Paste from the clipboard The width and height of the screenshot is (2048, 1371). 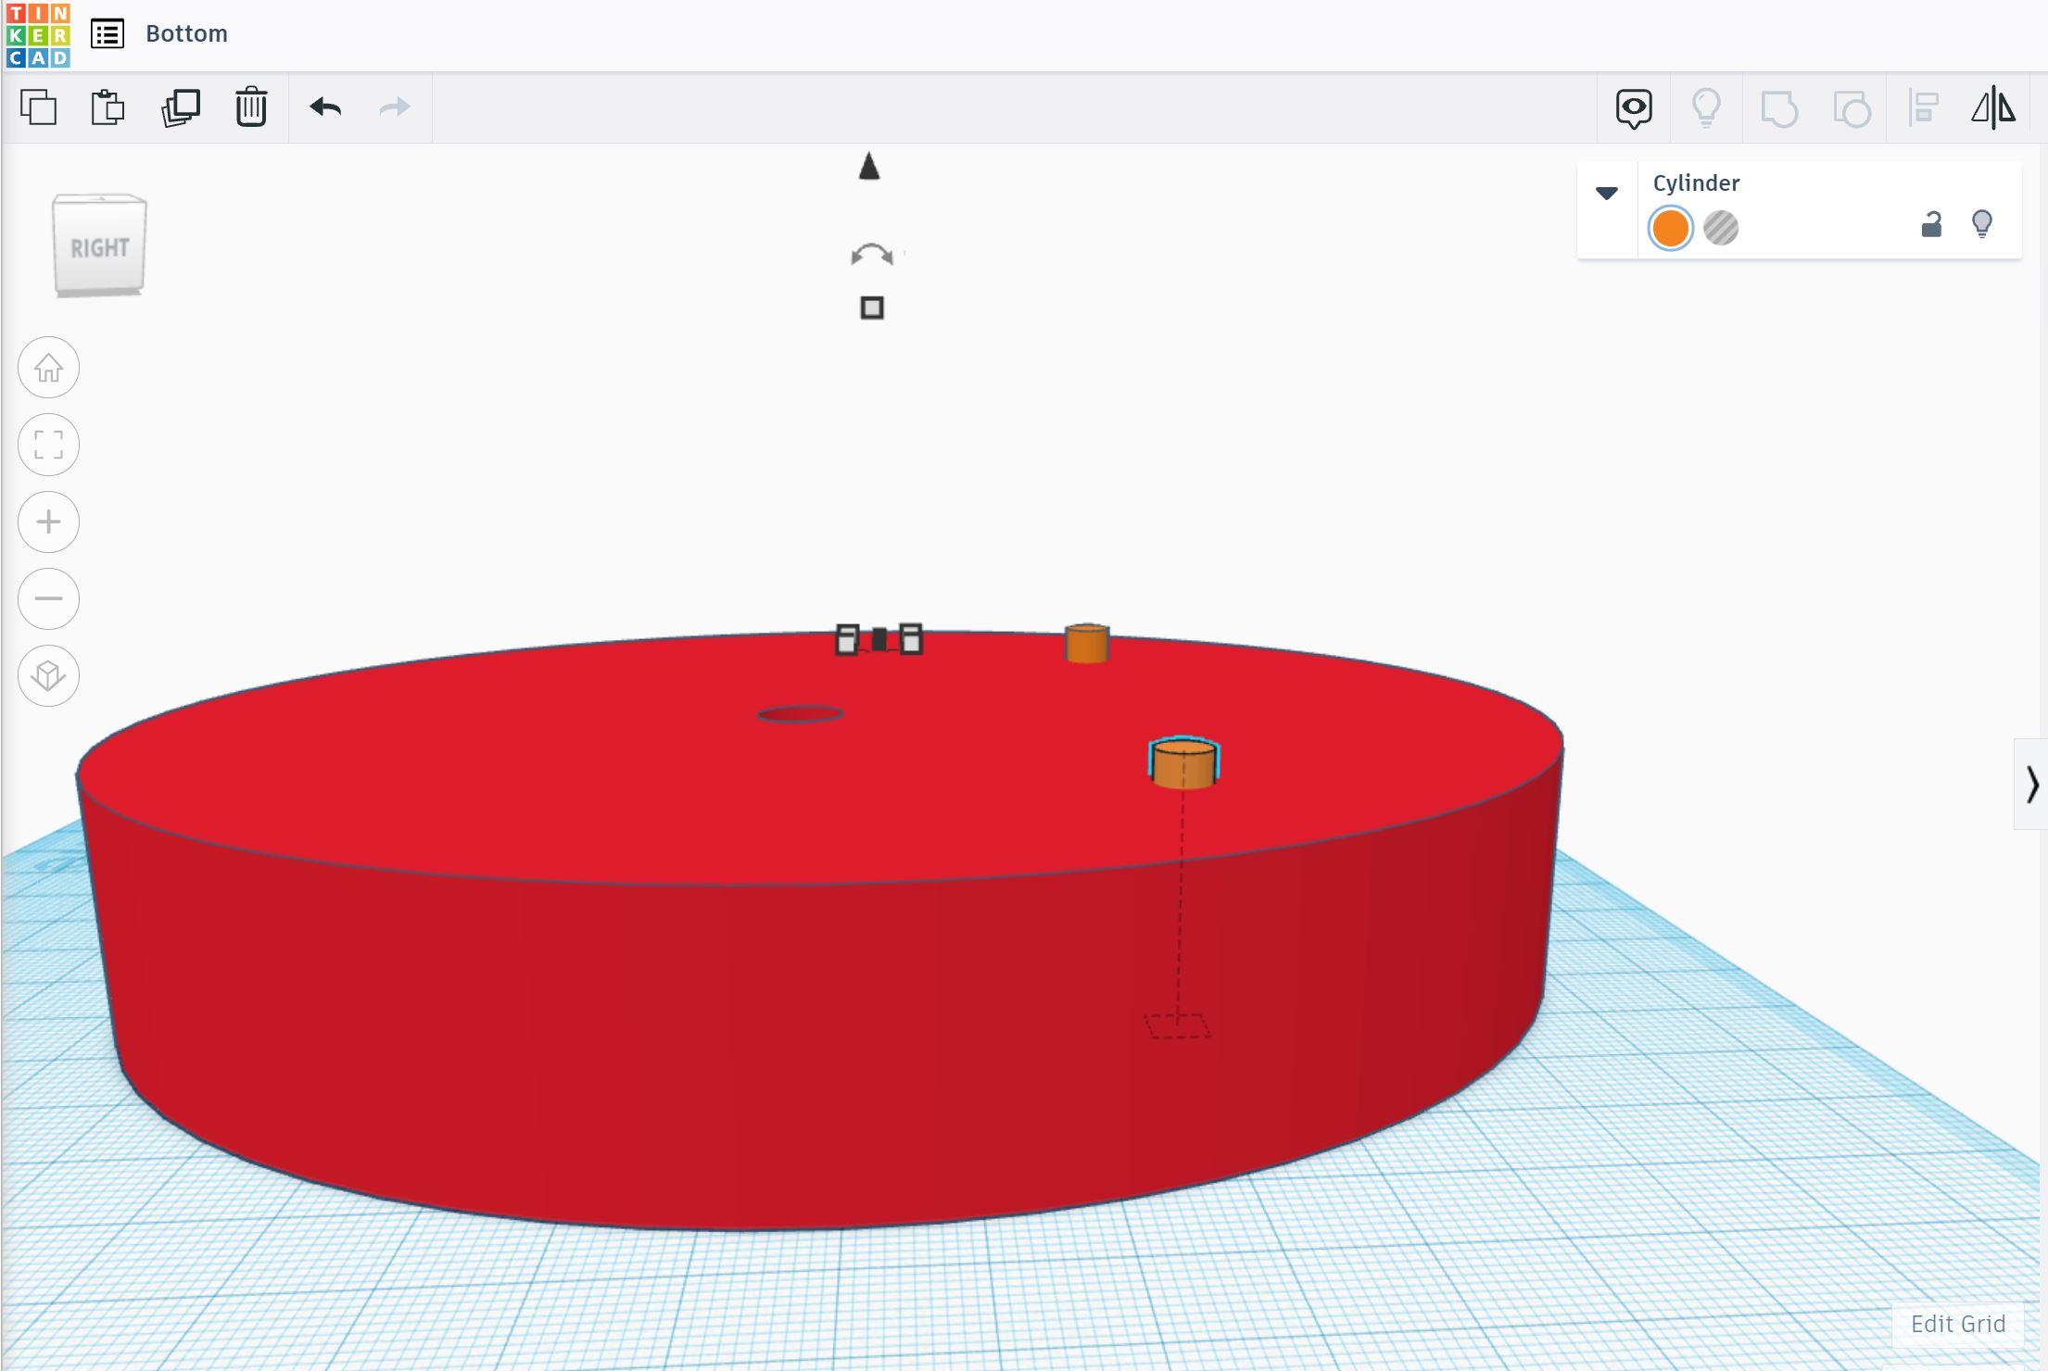tap(107, 107)
